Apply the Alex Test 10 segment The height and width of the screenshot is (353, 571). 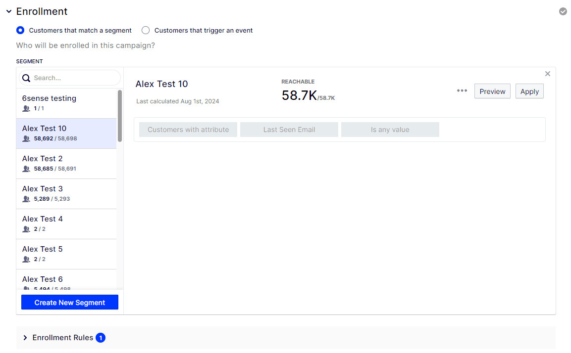[529, 91]
